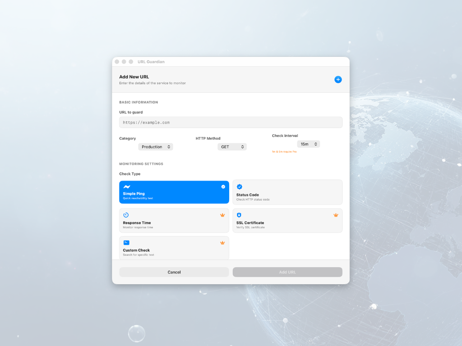Image resolution: width=462 pixels, height=346 pixels.
Task: Click the Status Code checkmark badge icon
Action: 240,187
